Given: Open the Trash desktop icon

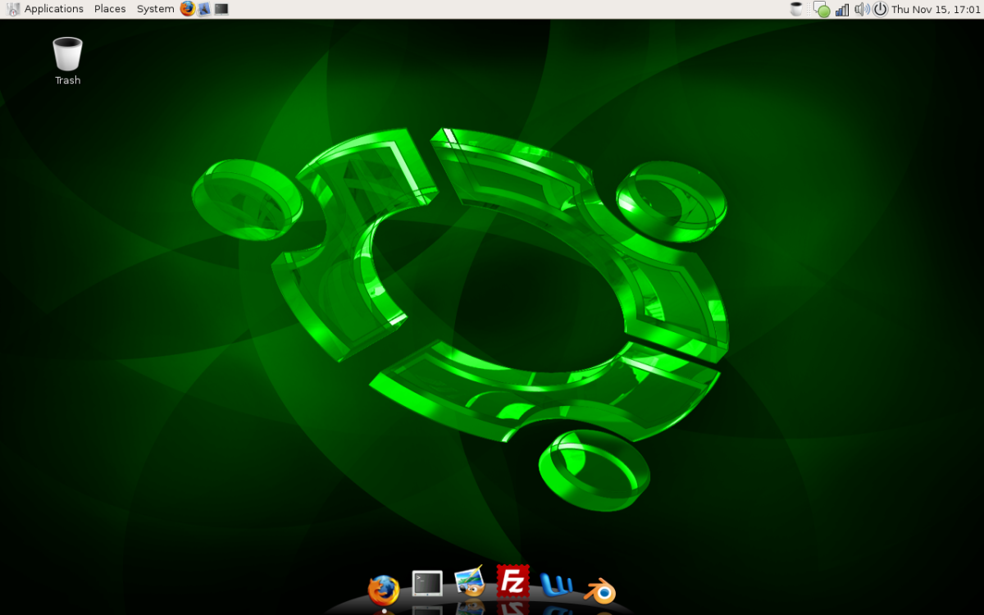Looking at the screenshot, I should (67, 61).
